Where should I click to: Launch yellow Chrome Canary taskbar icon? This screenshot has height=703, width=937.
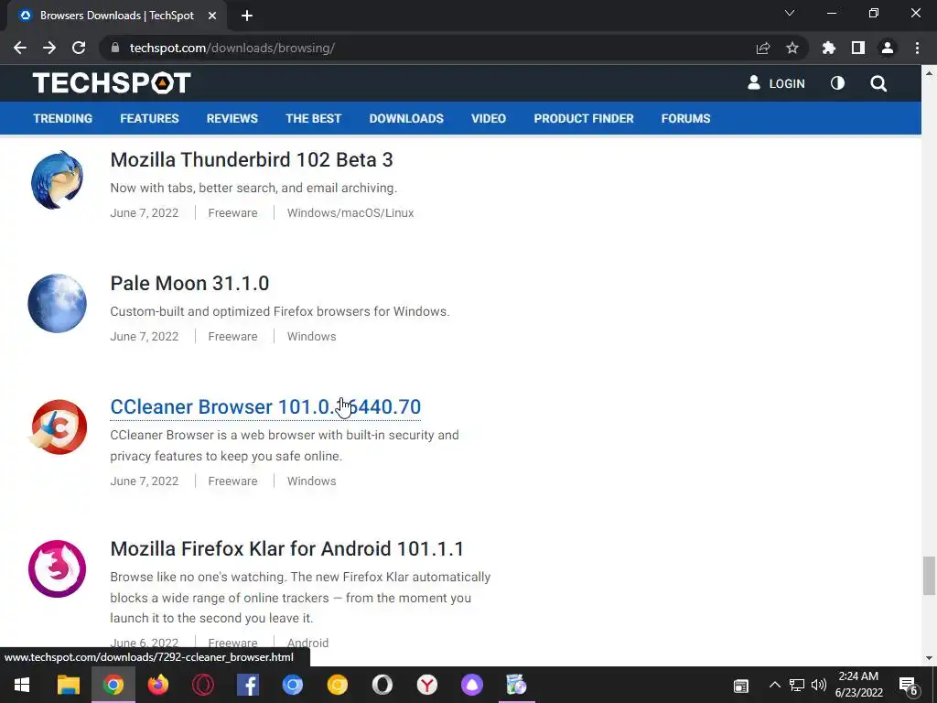338,685
